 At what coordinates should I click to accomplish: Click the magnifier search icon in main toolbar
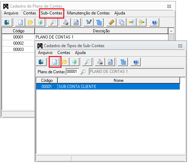[x=53, y=22]
